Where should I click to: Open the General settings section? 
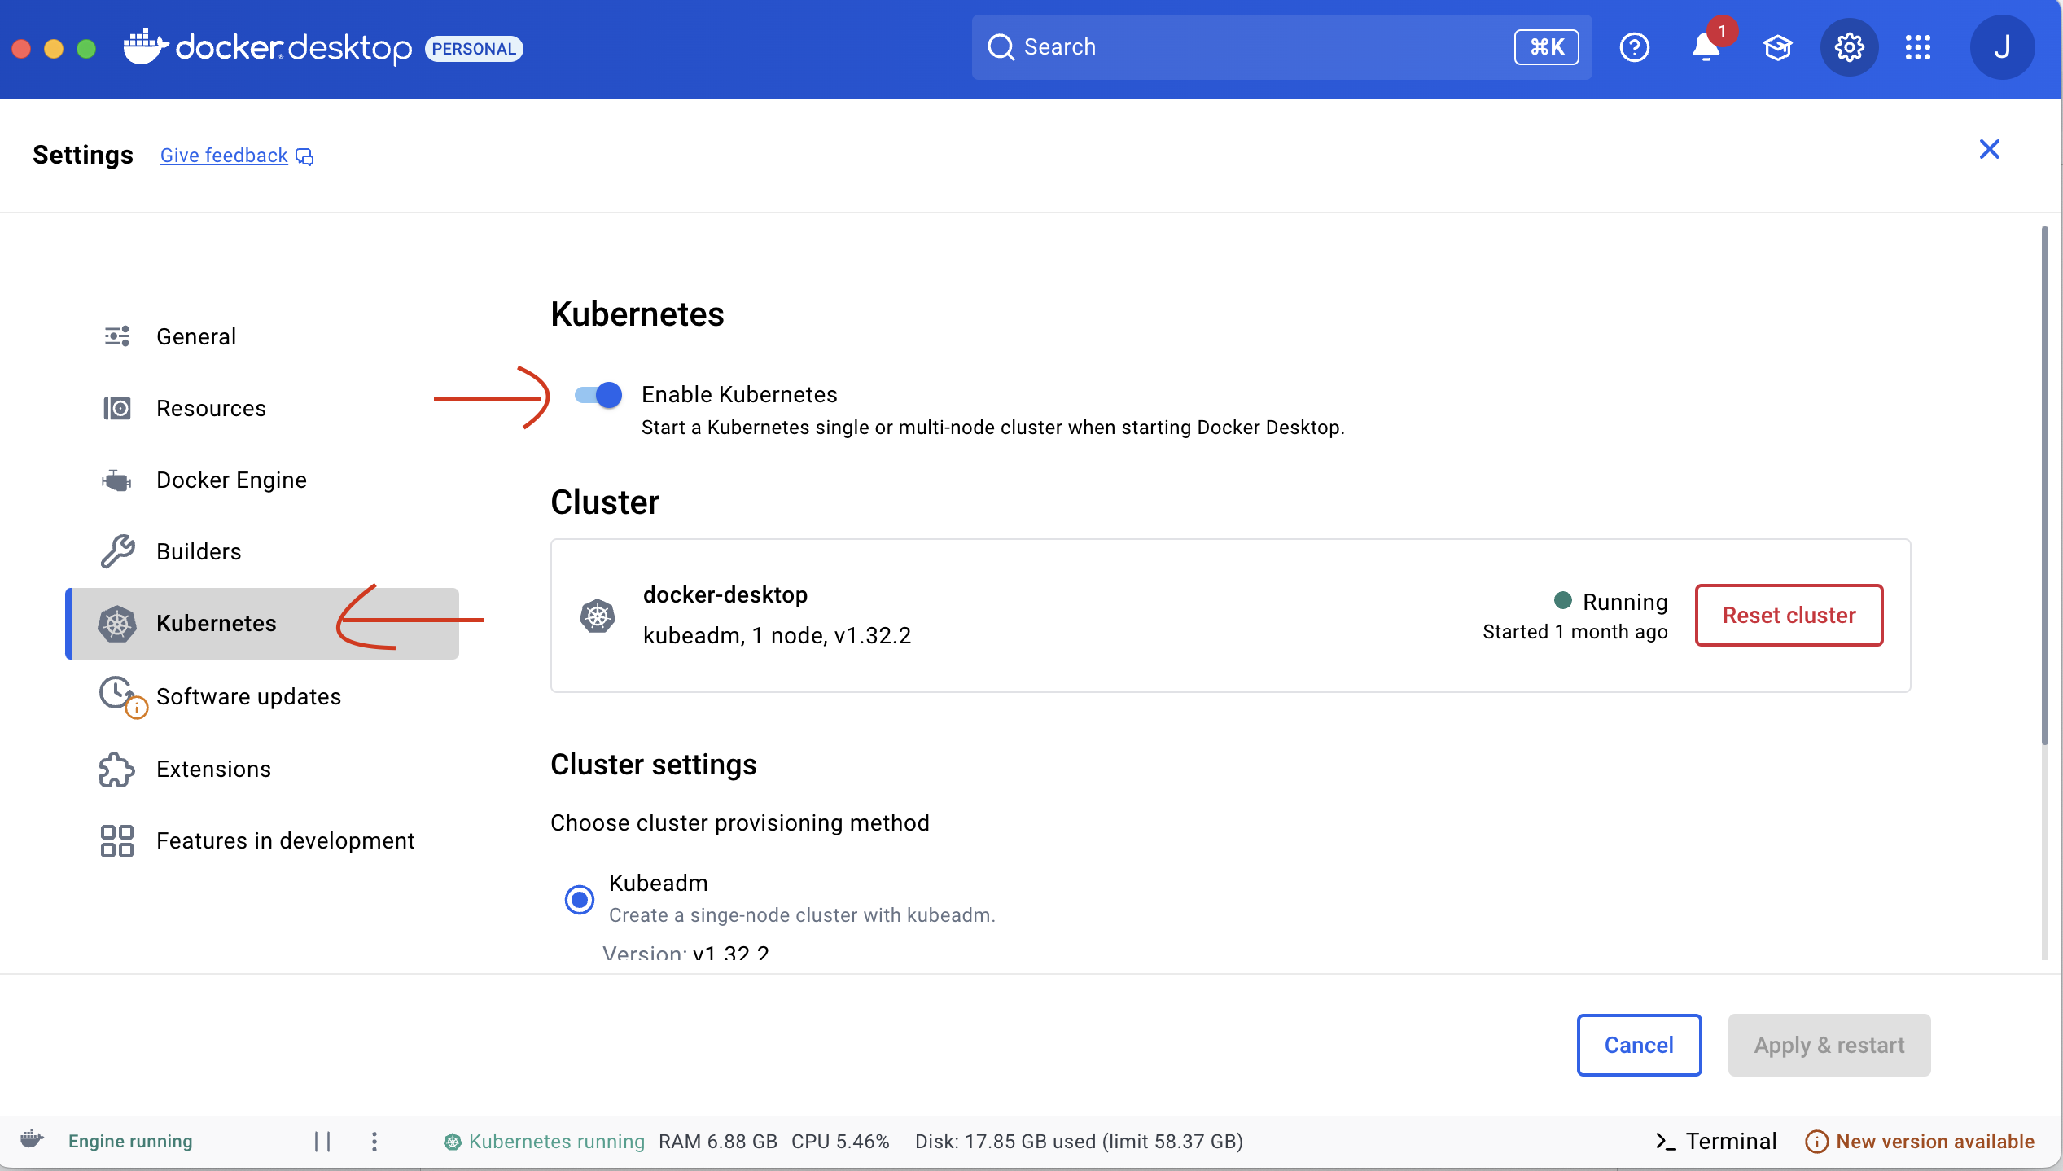pyautogui.click(x=196, y=336)
